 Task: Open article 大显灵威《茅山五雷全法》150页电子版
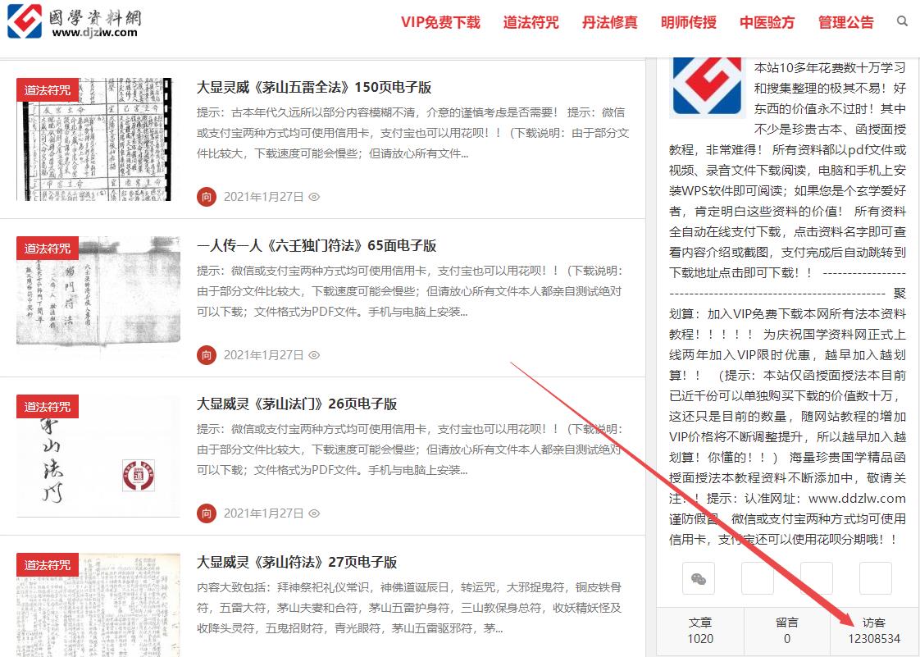pos(314,87)
